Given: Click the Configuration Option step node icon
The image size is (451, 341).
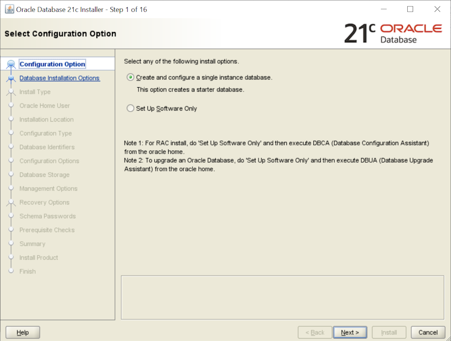Looking at the screenshot, I should 11,65.
